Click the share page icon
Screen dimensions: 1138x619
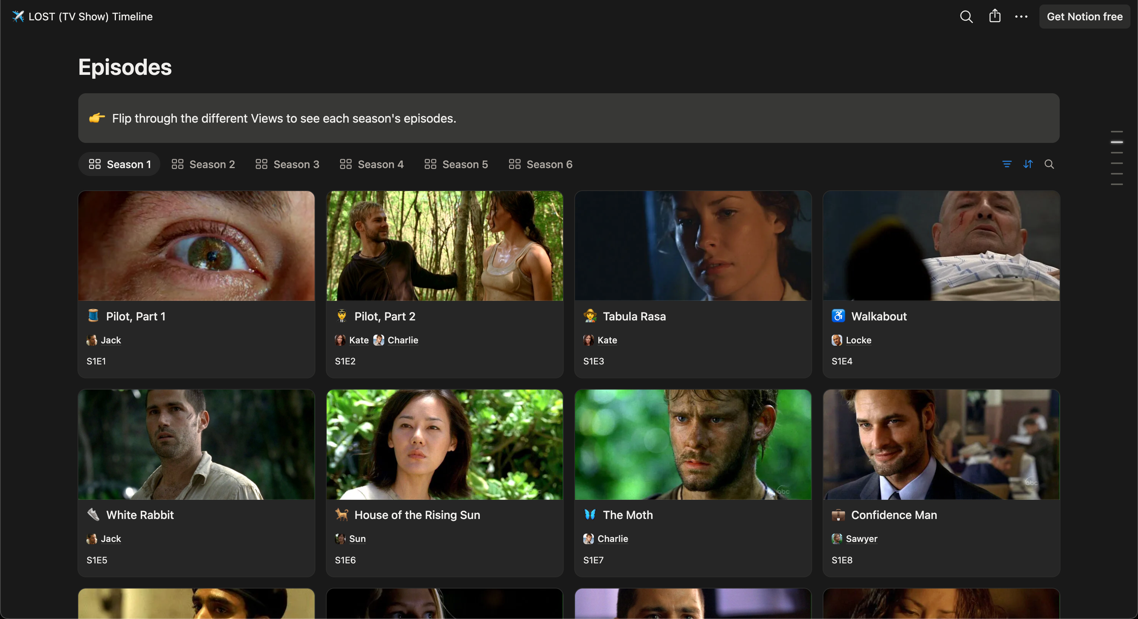pyautogui.click(x=994, y=16)
